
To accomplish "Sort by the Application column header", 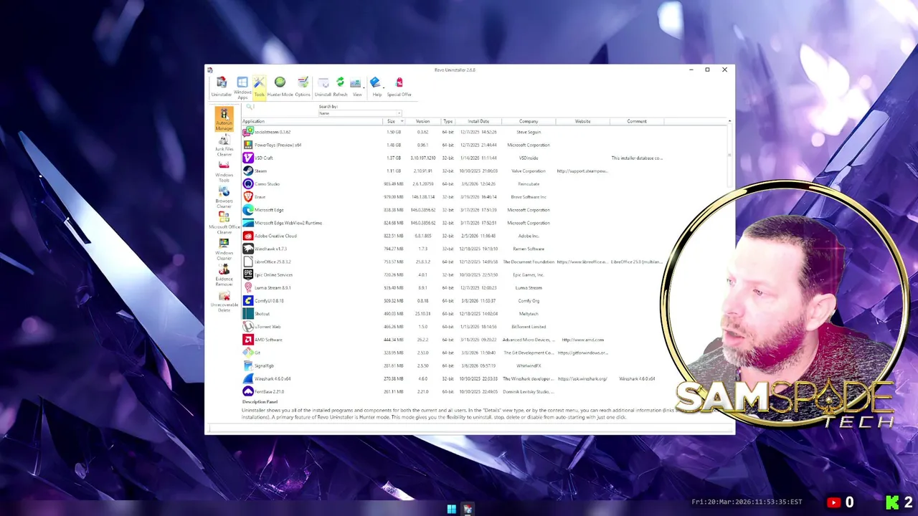I will tap(312, 121).
